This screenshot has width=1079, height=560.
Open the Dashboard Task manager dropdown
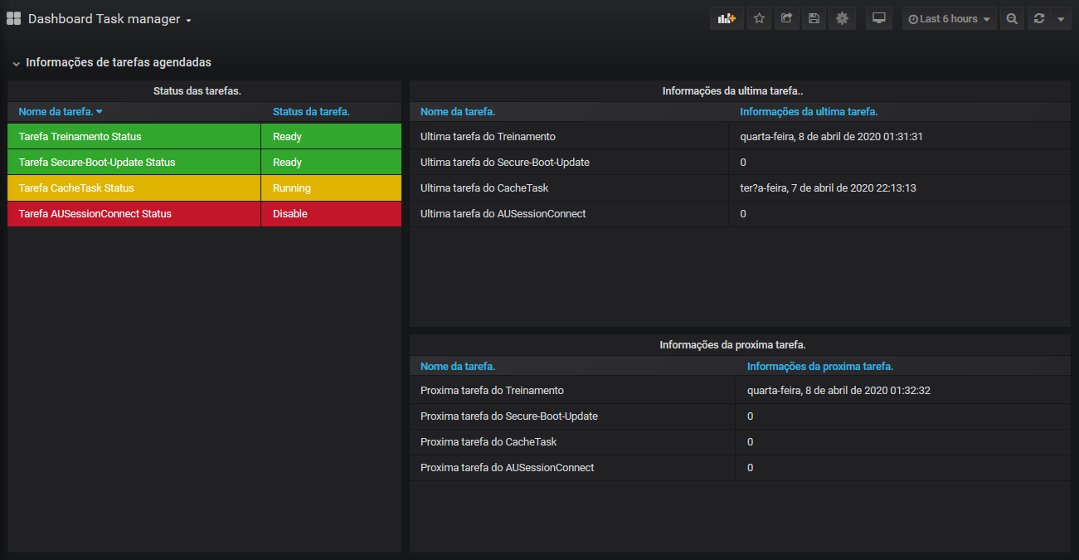tap(109, 19)
